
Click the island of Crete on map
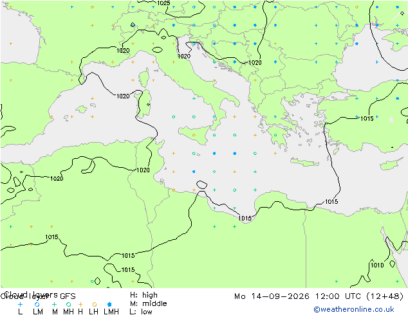(x=304, y=162)
